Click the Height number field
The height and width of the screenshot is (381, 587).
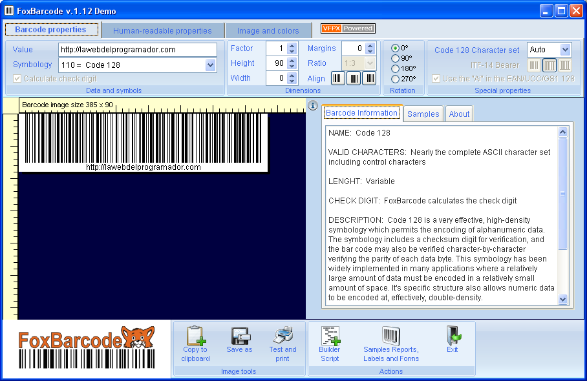tap(277, 63)
